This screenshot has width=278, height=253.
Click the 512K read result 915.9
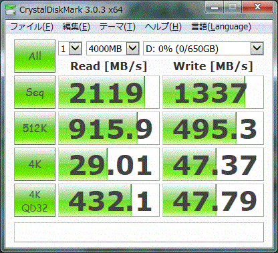(109, 128)
